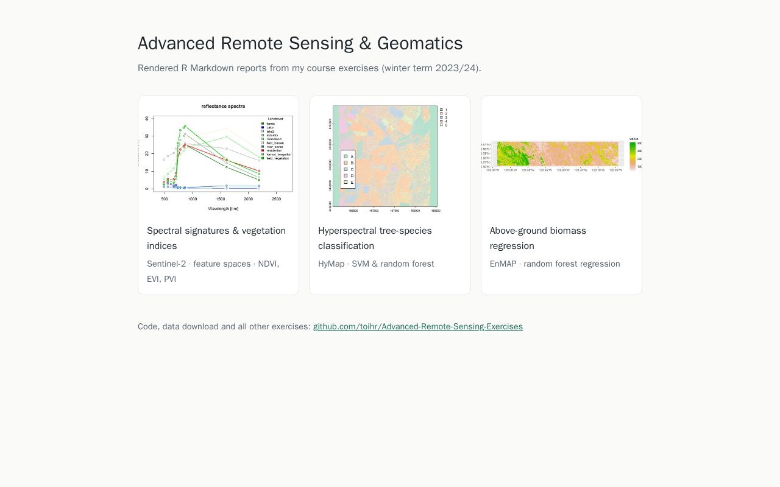Click the 'Sentinel-2 · feature spaces · NDVI, EVI, PVI' text
Screen dimensions: 780x487
[x=213, y=272]
